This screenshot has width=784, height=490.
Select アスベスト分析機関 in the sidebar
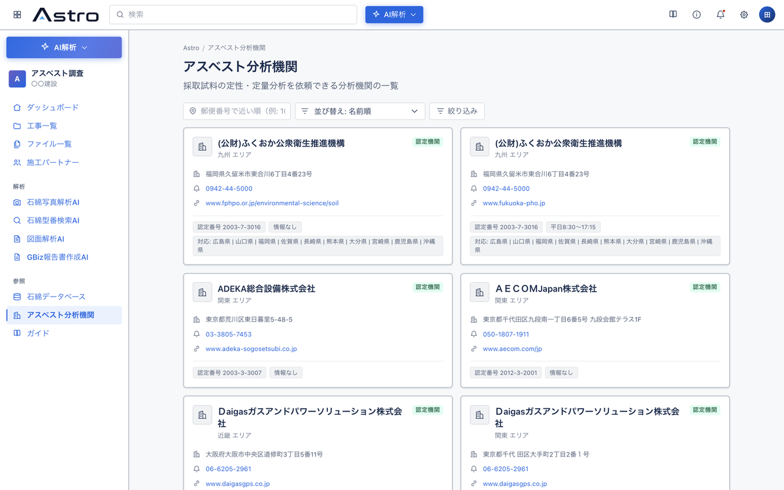(64, 315)
